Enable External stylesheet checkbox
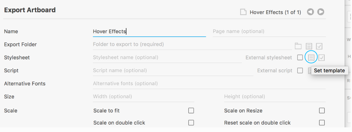Viewport: 352px width, 132px height. [300, 57]
